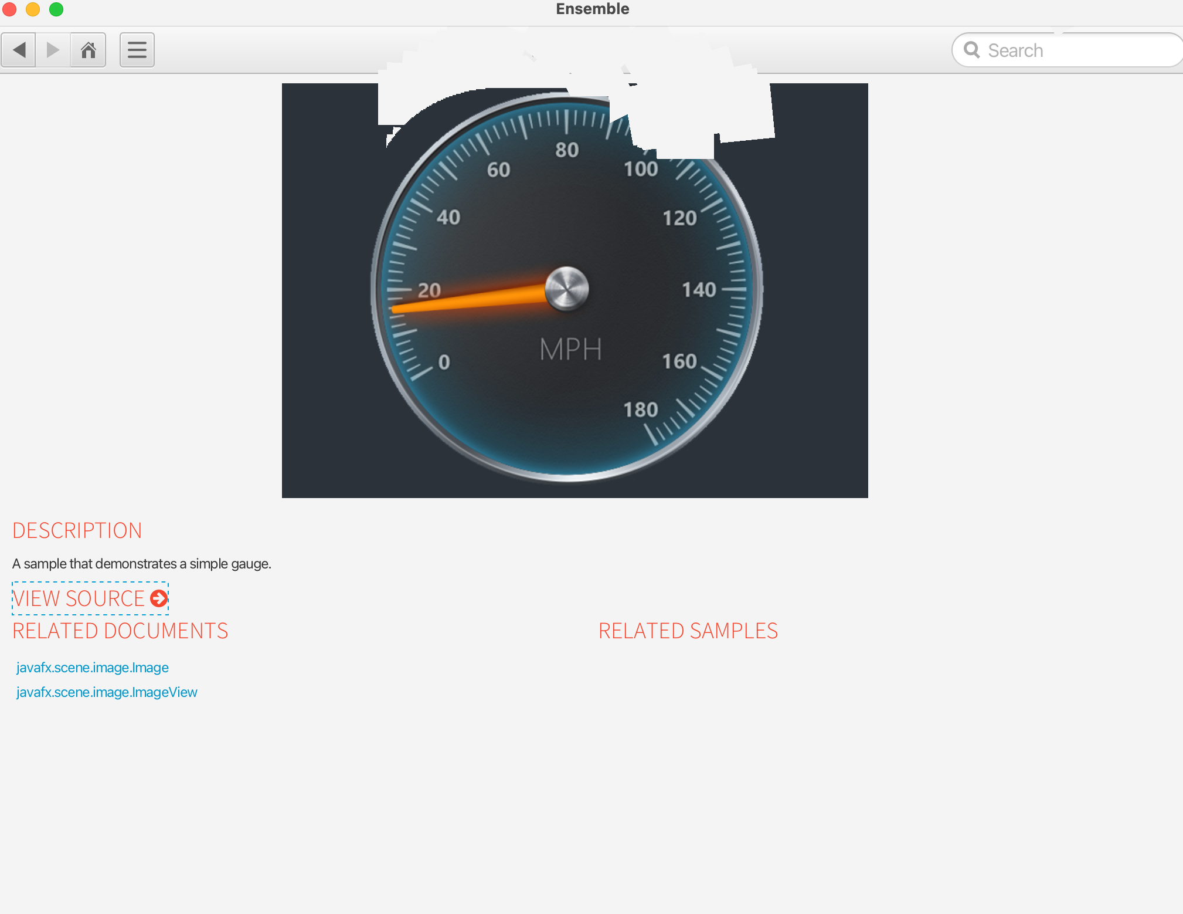Image resolution: width=1183 pixels, height=914 pixels.
Task: Click the search magnifier icon
Action: 971,50
